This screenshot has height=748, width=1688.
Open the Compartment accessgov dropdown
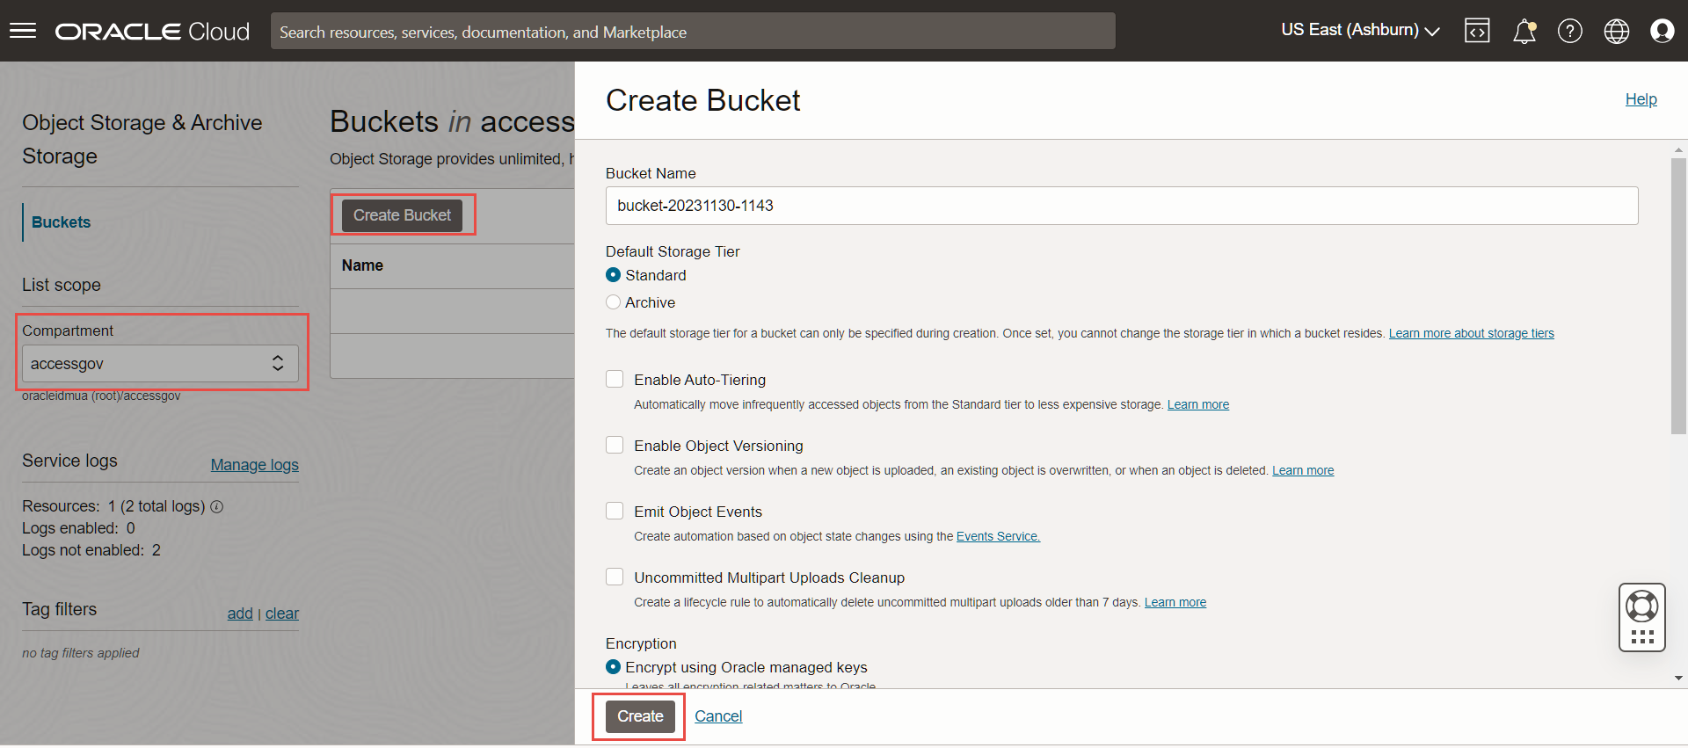(160, 364)
